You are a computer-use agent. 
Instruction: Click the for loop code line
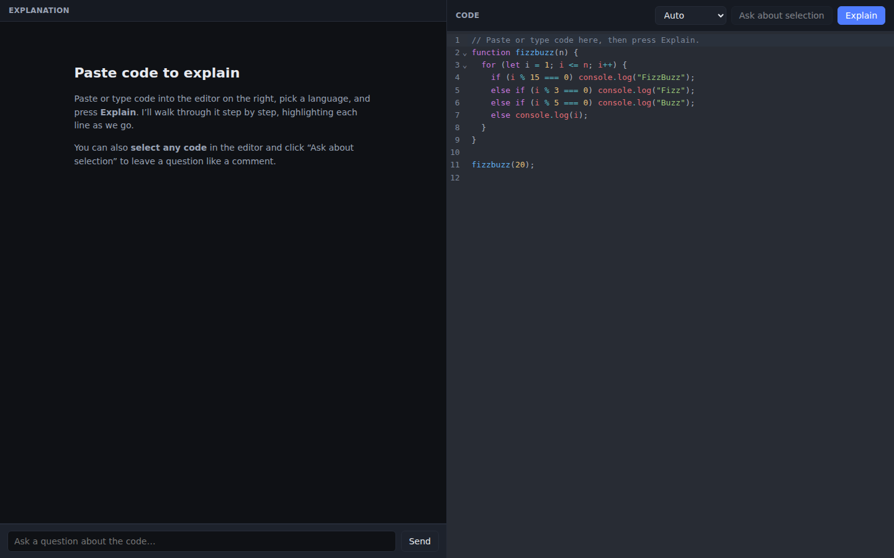coord(554,65)
